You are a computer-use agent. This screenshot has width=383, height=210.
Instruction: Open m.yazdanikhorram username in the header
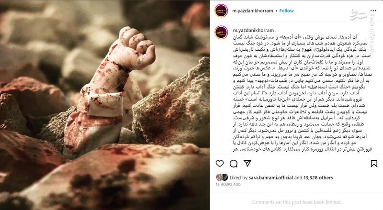click(x=253, y=11)
